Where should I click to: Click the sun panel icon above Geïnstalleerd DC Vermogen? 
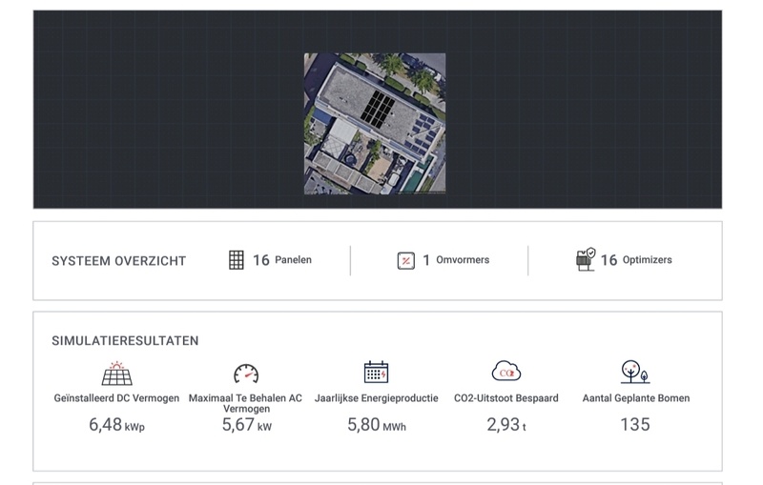click(x=116, y=374)
